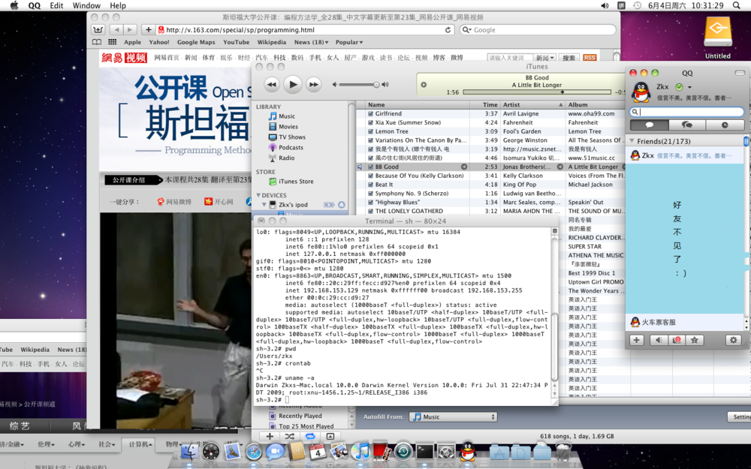
Task: Open the QQ recent contacts clock tab
Action: tap(725, 125)
